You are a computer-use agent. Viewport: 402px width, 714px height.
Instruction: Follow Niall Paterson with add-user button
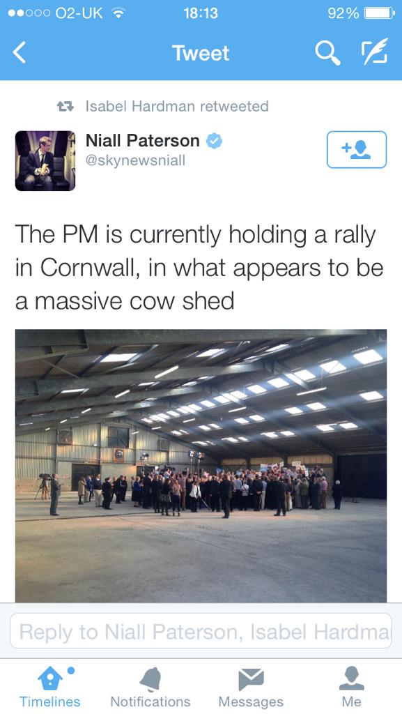pos(357,149)
